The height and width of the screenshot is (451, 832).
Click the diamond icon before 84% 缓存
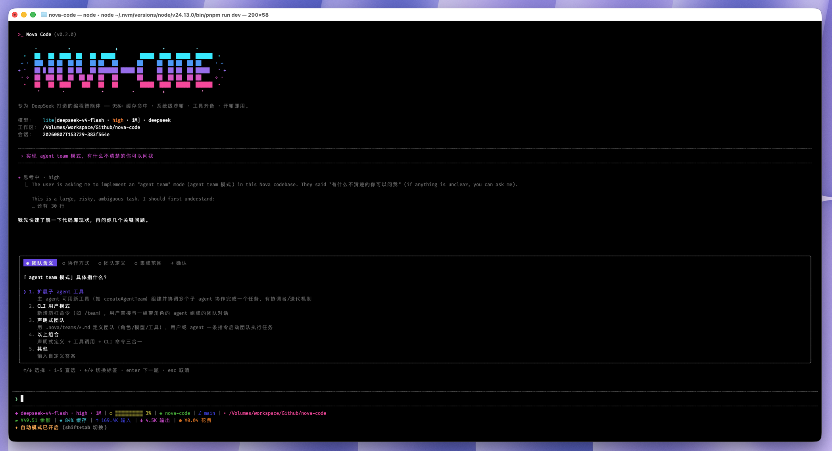point(61,420)
